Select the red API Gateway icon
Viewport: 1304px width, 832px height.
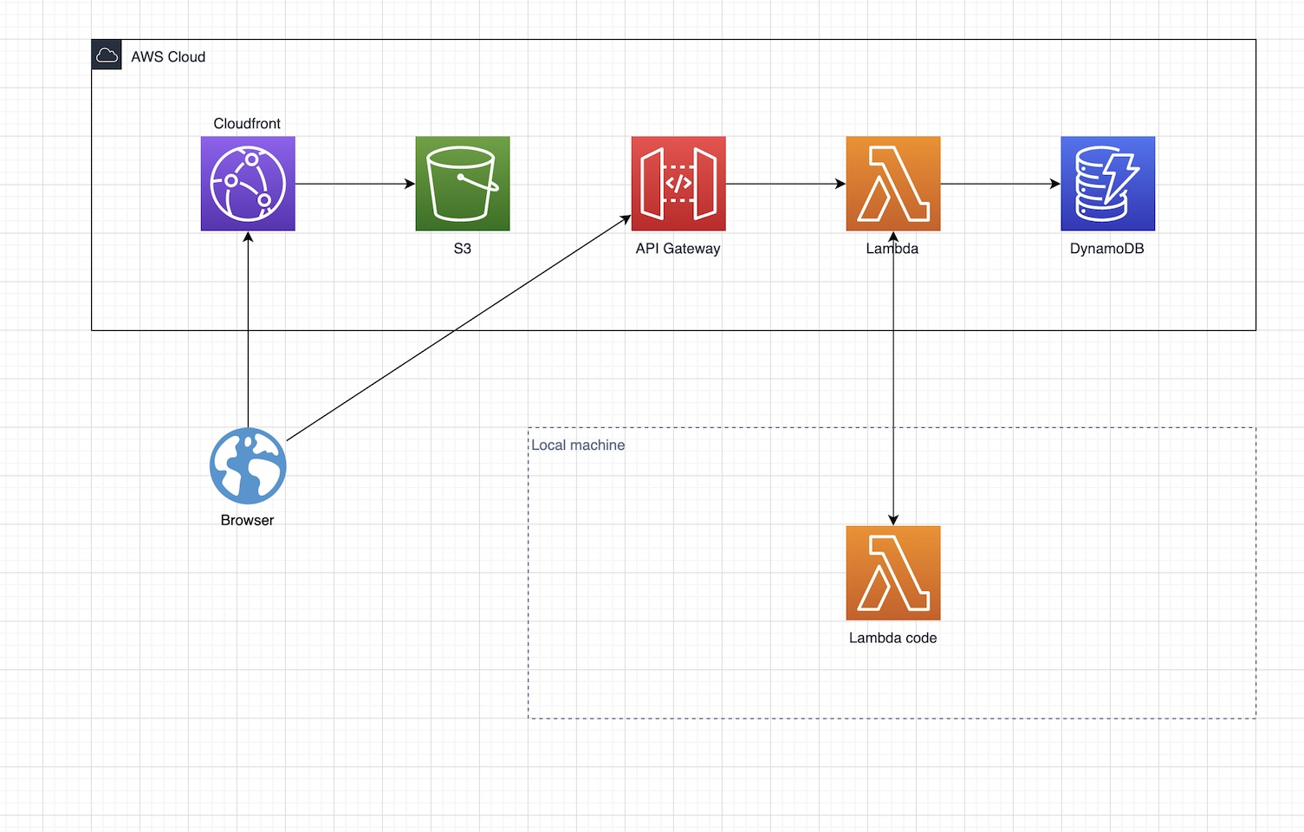click(678, 184)
